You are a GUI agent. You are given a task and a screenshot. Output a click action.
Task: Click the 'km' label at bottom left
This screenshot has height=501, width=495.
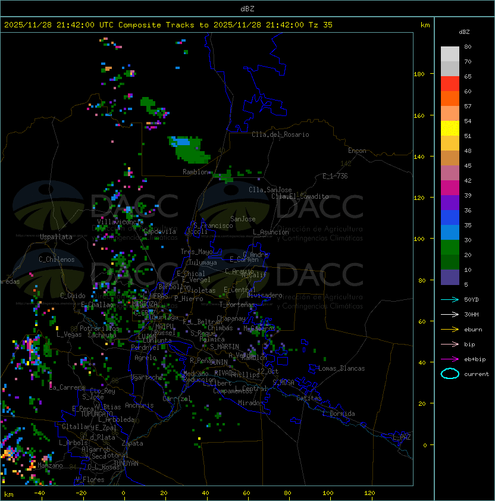[9, 494]
